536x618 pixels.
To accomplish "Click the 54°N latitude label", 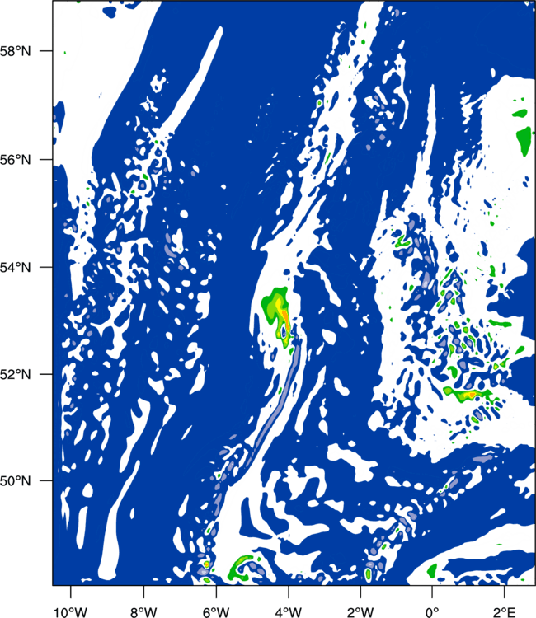I will point(16,268).
